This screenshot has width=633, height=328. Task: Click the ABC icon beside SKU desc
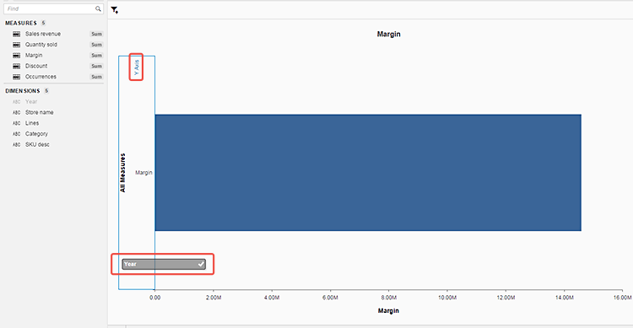coord(17,144)
